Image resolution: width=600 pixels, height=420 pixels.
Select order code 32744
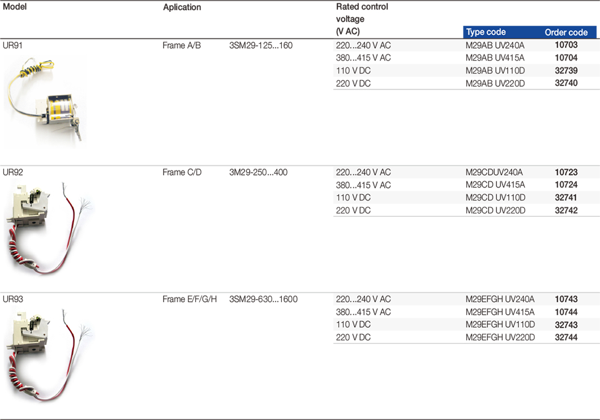(x=565, y=337)
